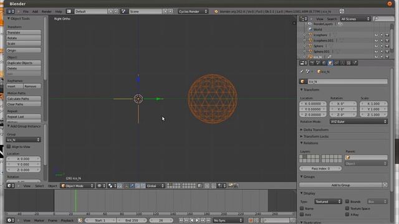Open the Info editor type selector
This screenshot has width=399, height=224.
11,11
